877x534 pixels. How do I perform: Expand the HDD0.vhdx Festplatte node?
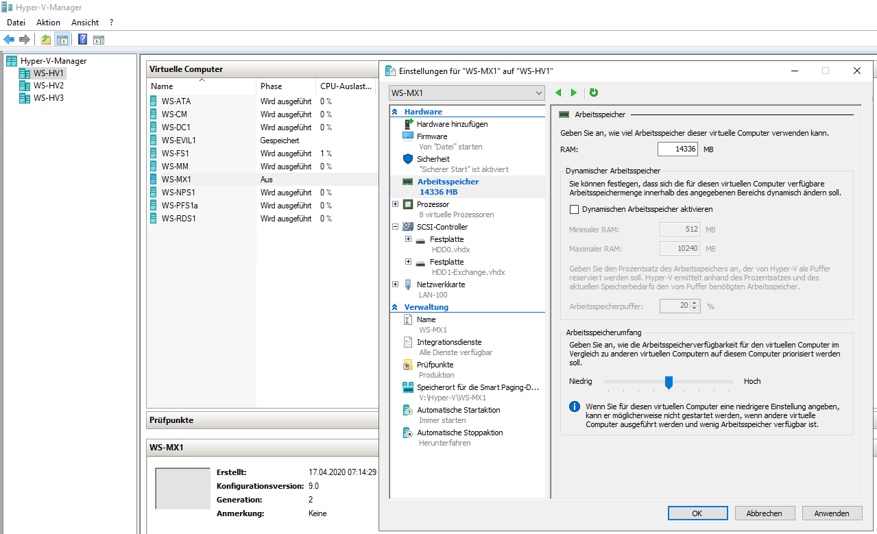pos(409,239)
